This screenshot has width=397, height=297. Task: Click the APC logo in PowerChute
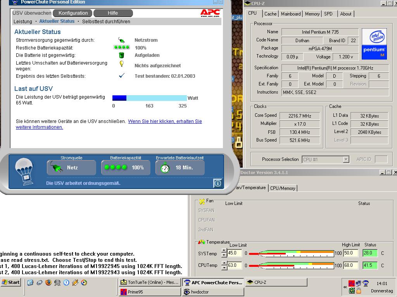tap(210, 13)
